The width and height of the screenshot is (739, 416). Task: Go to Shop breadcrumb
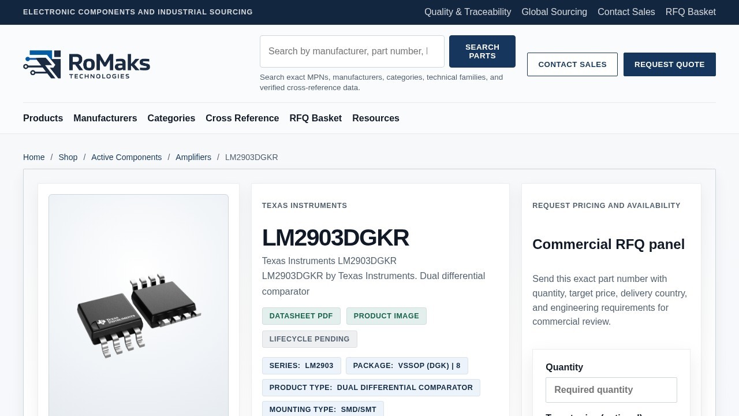click(68, 157)
